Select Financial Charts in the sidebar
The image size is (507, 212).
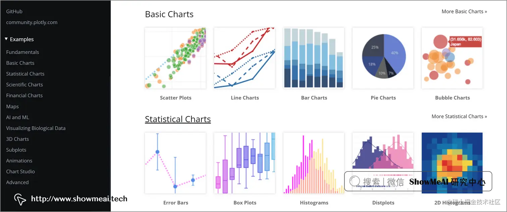point(24,96)
